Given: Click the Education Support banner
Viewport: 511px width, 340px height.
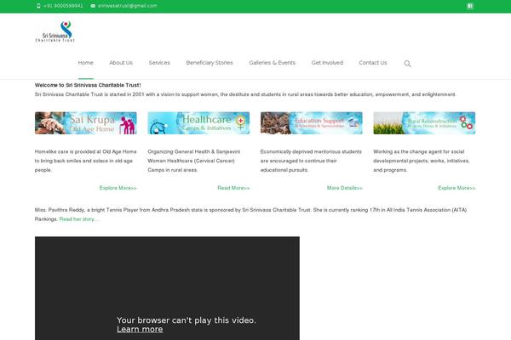Looking at the screenshot, I should pos(311,123).
